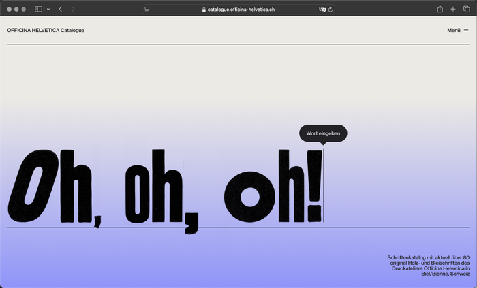Go back to the previous page
Screen dimensions: 477x288
click(x=61, y=9)
